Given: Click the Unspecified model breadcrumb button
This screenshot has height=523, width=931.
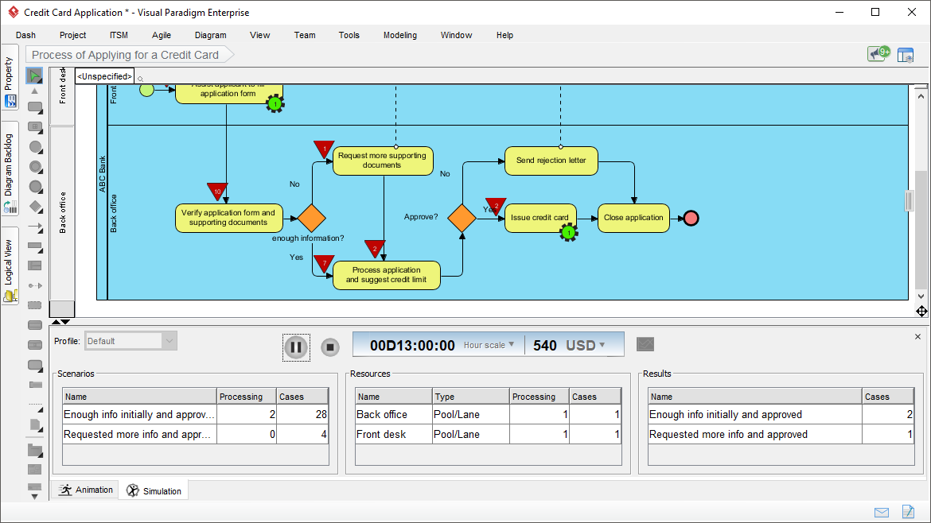Looking at the screenshot, I should click(103, 76).
